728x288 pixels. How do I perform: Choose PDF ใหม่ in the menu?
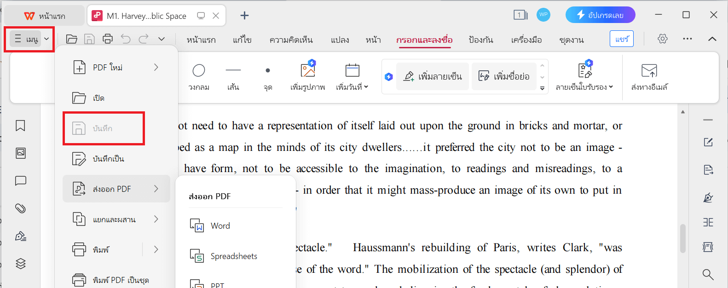point(116,68)
